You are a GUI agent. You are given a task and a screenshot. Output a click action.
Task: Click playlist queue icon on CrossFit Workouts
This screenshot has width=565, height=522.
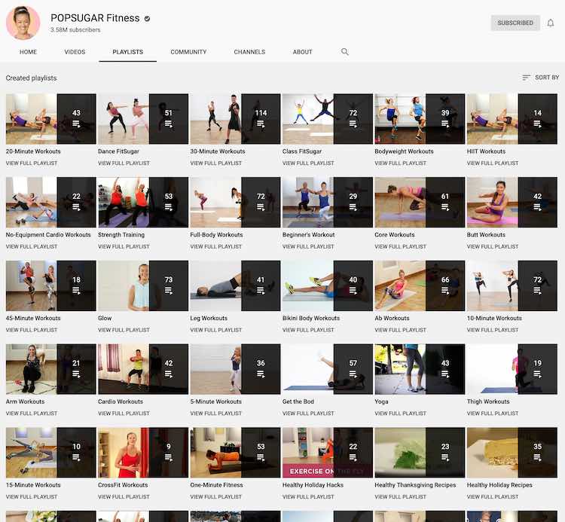pos(169,458)
